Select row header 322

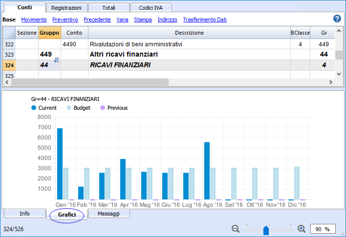[x=9, y=44]
